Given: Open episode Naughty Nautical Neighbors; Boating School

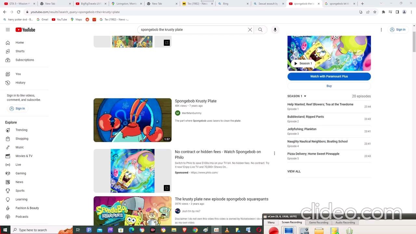Looking at the screenshot, I should click(329, 144).
